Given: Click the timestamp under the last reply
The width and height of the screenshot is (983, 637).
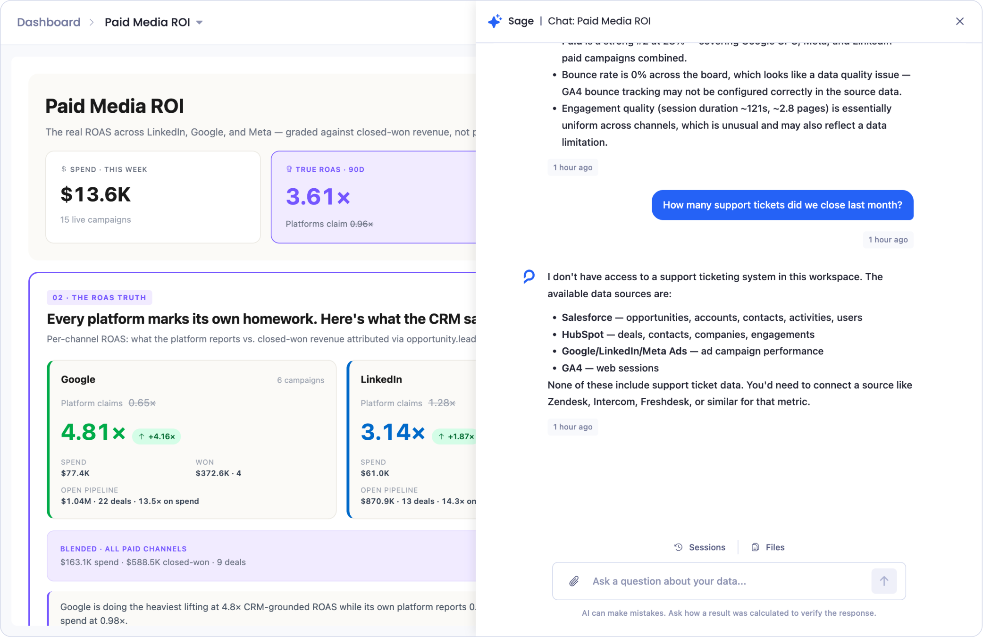Looking at the screenshot, I should tap(572, 427).
